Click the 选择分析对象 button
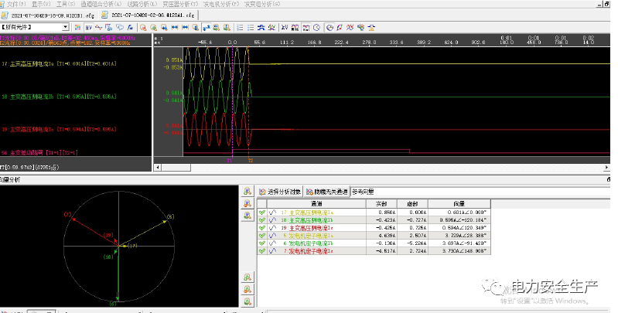Screen dimensions: 618x313 pyautogui.click(x=279, y=191)
